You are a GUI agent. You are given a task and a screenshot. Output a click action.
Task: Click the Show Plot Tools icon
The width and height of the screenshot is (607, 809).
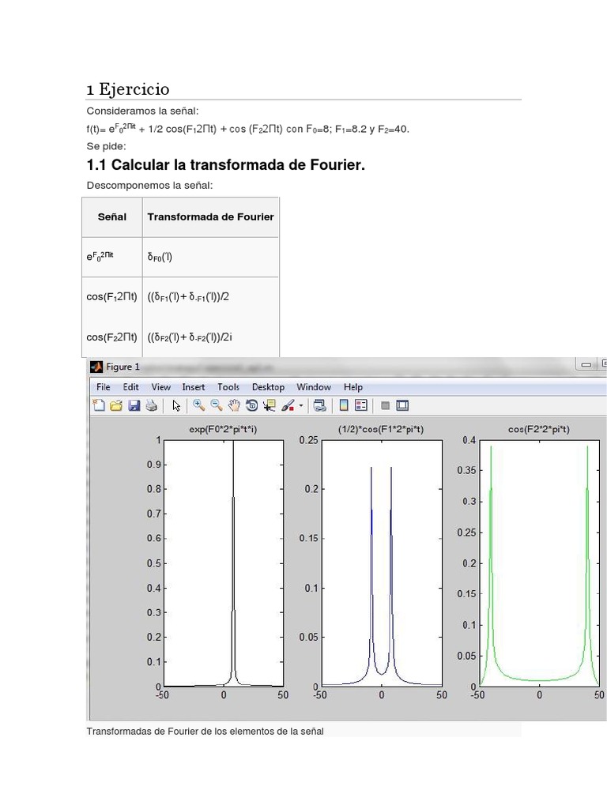point(402,405)
